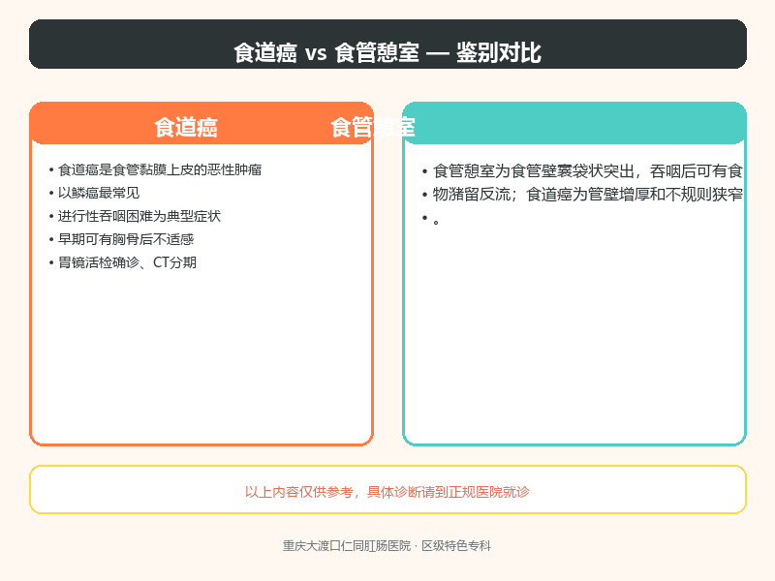Select the orange 食道癌 card header
775x581 pixels.
pyautogui.click(x=201, y=124)
